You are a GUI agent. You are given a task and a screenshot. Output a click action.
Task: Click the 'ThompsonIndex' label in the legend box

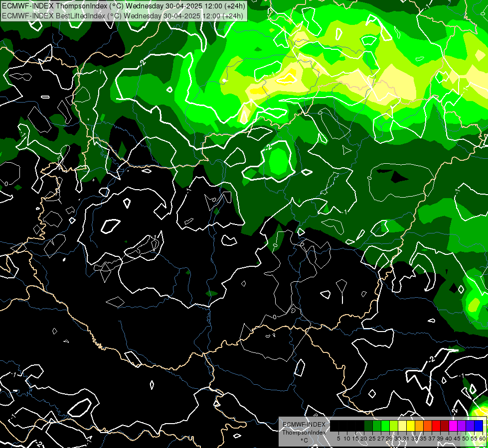coord(304,433)
